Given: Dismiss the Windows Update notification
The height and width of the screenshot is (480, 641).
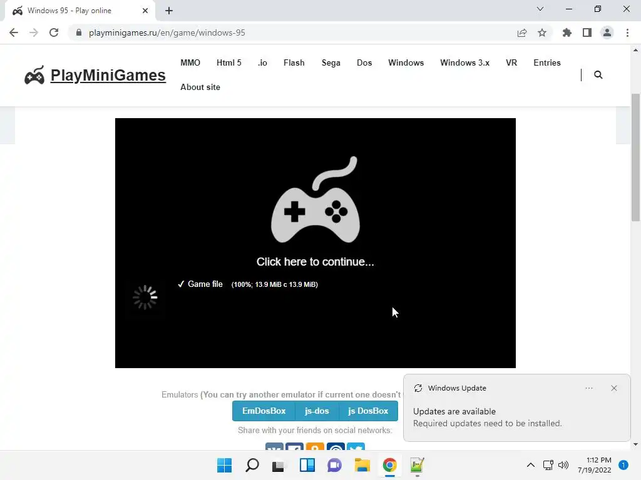Looking at the screenshot, I should tap(614, 388).
